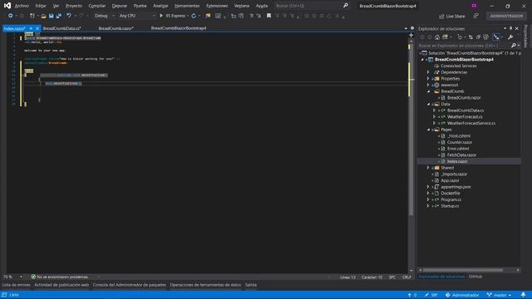Click the notifications bell in the status bar
This screenshot has width=532, height=299.
[523, 295]
